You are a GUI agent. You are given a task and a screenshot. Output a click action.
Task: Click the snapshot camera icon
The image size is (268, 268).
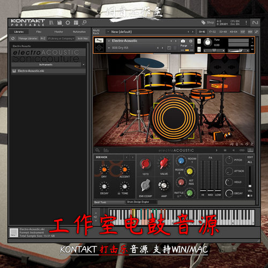[x=183, y=41]
